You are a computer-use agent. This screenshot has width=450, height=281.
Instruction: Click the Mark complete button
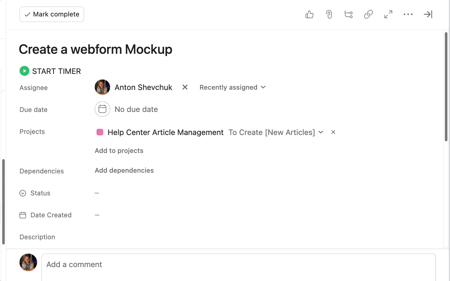(52, 14)
